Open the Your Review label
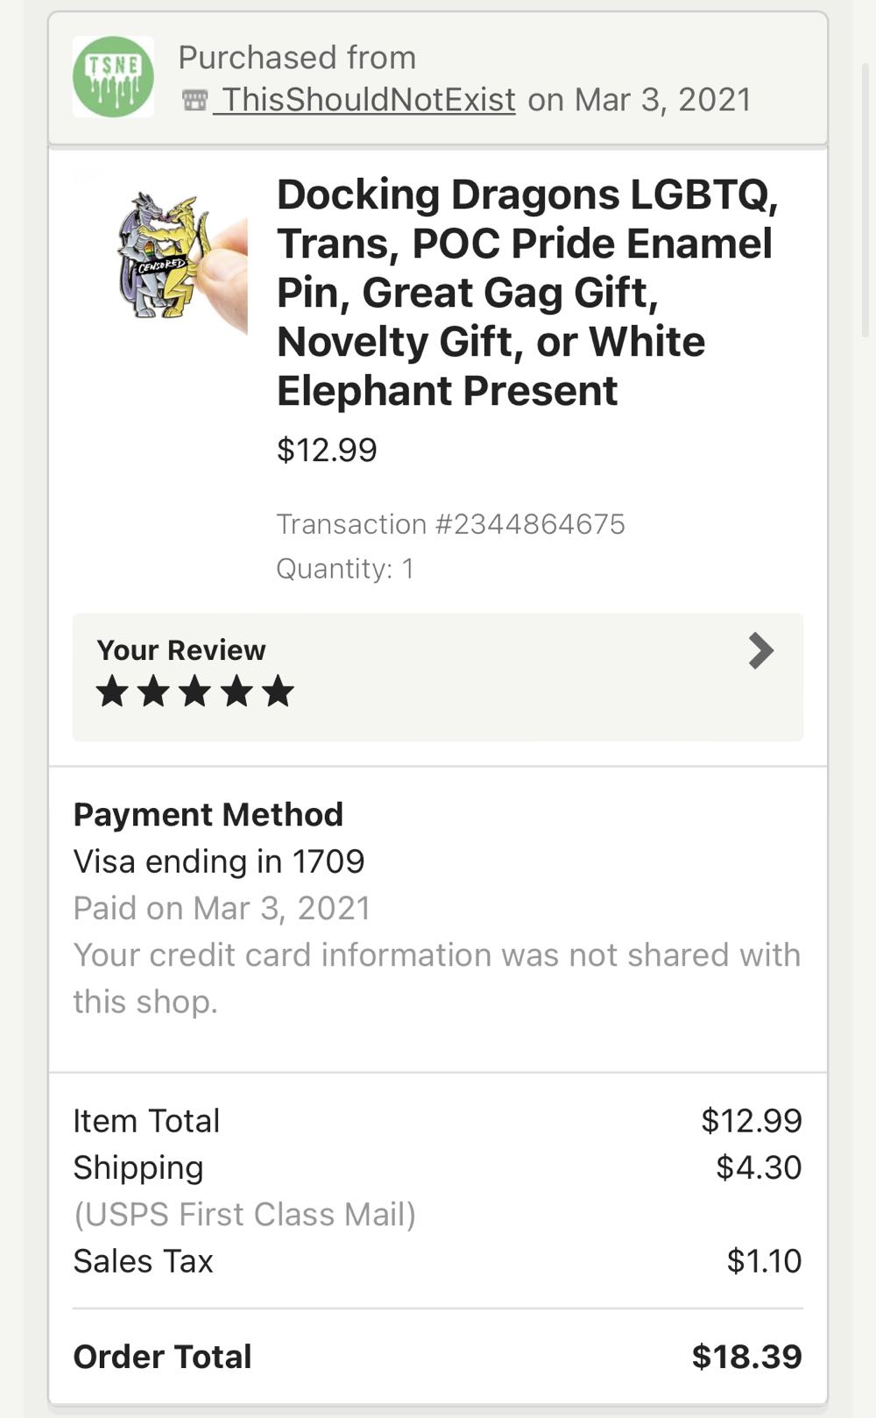 [180, 650]
